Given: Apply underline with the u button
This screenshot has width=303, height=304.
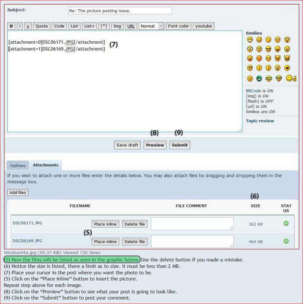Looking at the screenshot, I should point(28,26).
